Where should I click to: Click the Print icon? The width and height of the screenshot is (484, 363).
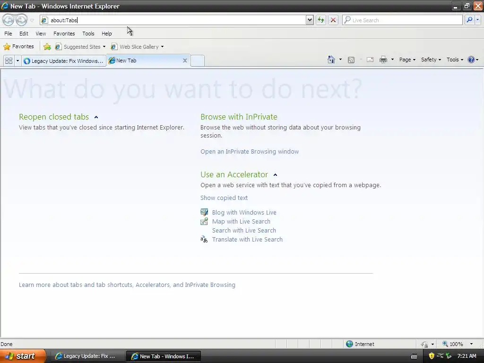tap(383, 60)
